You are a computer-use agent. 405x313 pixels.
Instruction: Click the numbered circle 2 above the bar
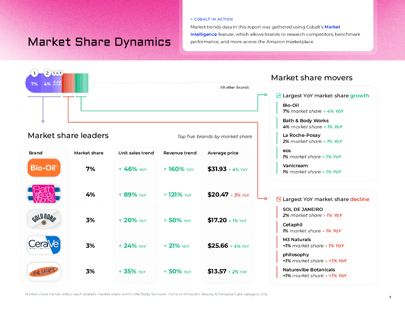tap(47, 73)
